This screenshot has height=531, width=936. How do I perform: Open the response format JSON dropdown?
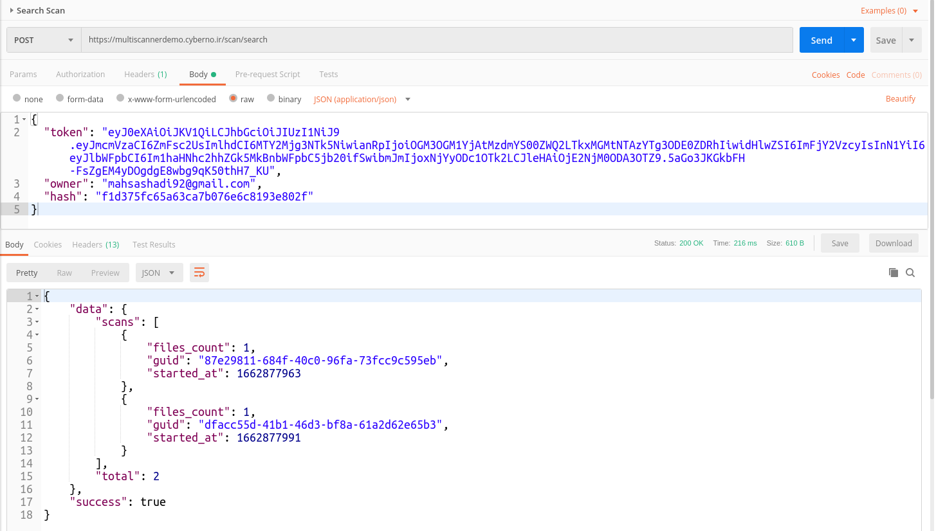[x=158, y=273]
